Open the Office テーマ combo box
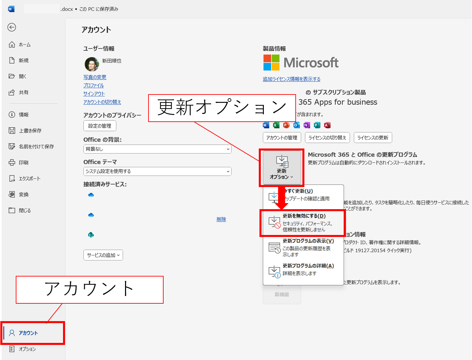 (x=157, y=171)
